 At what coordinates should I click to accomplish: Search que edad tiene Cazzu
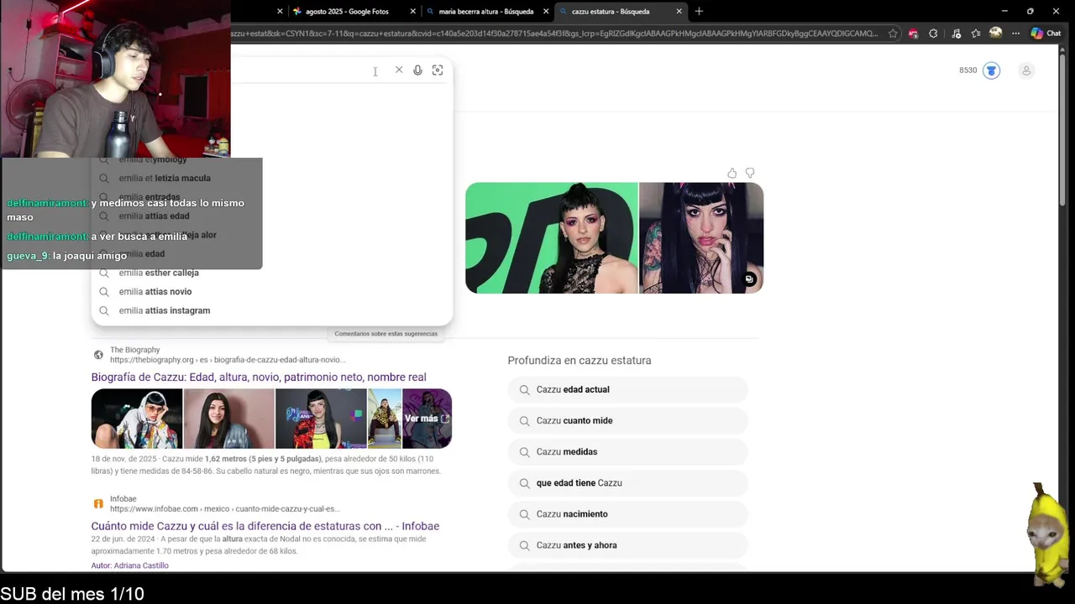point(627,483)
